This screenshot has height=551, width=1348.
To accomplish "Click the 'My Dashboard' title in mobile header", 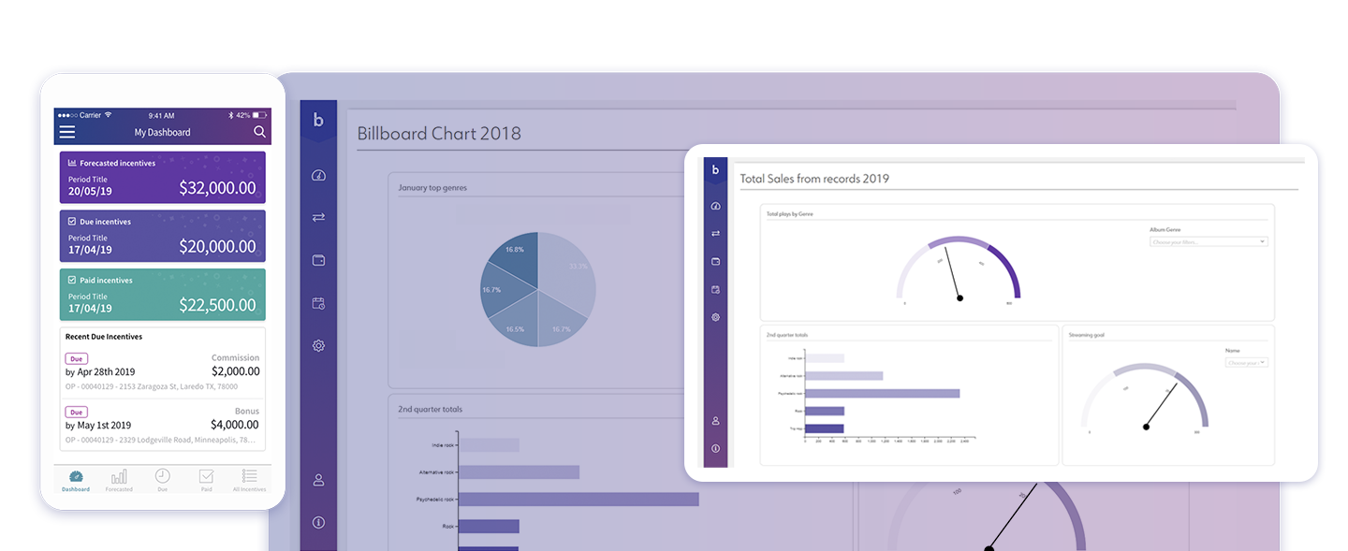I will click(x=162, y=133).
